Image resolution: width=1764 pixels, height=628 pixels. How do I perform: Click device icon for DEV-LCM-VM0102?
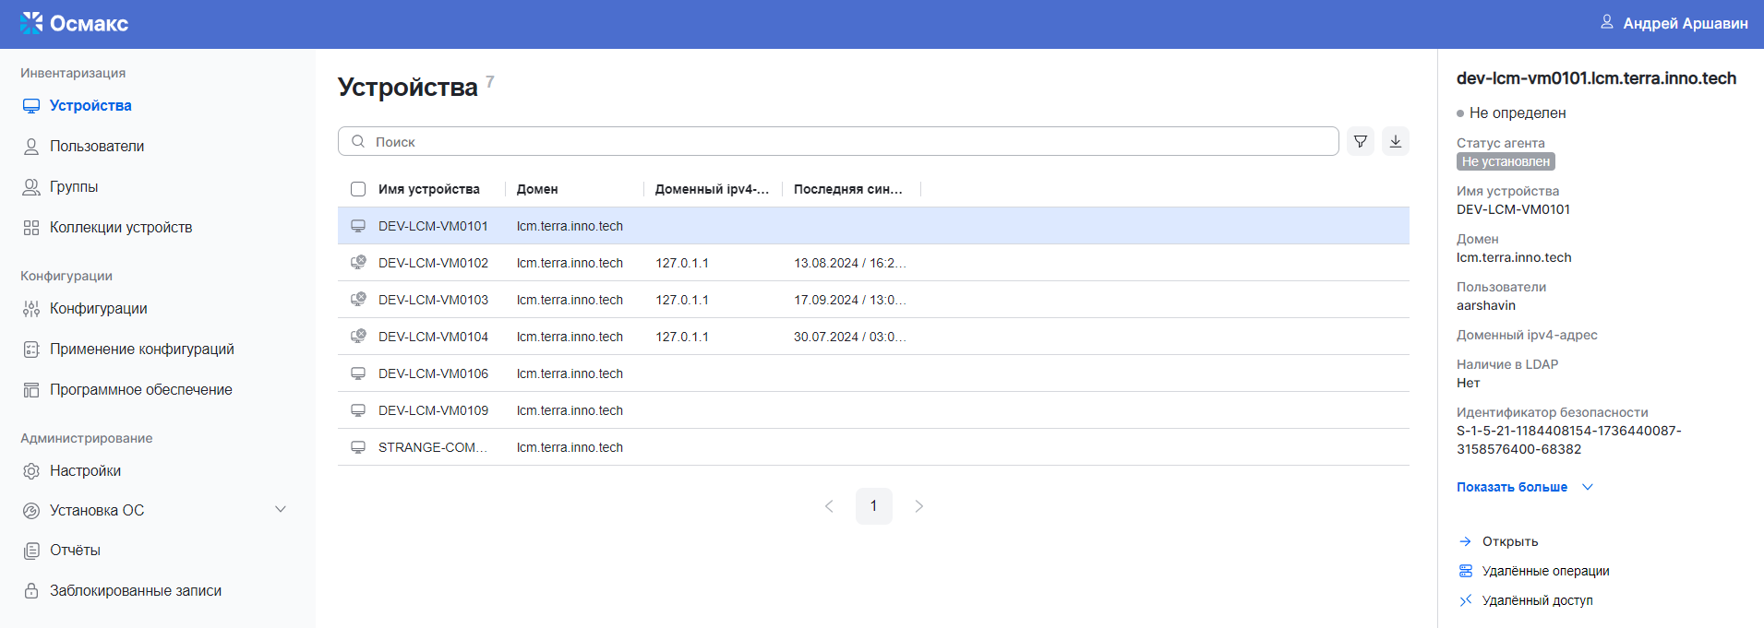click(x=358, y=263)
